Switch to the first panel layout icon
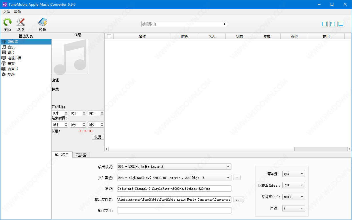 (324, 24)
